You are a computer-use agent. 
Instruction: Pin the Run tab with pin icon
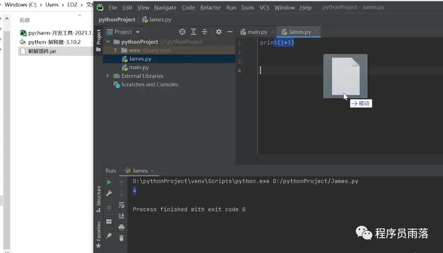(109, 236)
